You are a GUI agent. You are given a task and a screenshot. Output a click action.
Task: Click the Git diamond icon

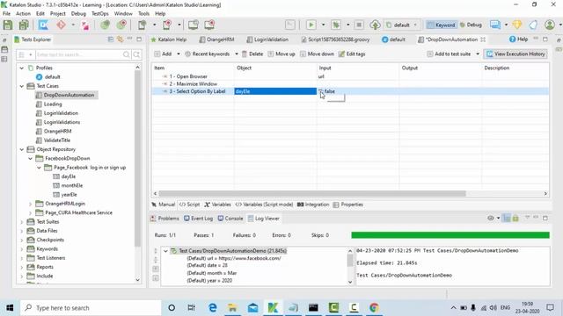tap(61, 25)
